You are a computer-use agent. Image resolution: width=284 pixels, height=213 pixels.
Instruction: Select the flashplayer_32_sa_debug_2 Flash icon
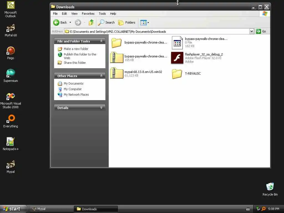tap(177, 58)
